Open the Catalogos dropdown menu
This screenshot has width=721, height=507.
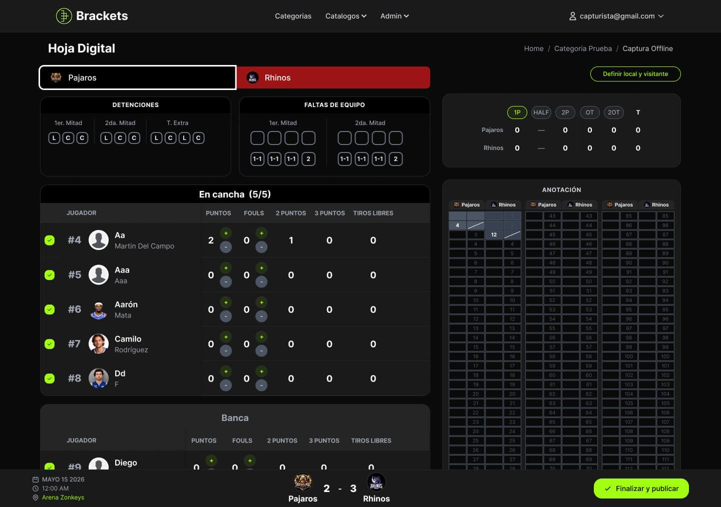tap(346, 16)
